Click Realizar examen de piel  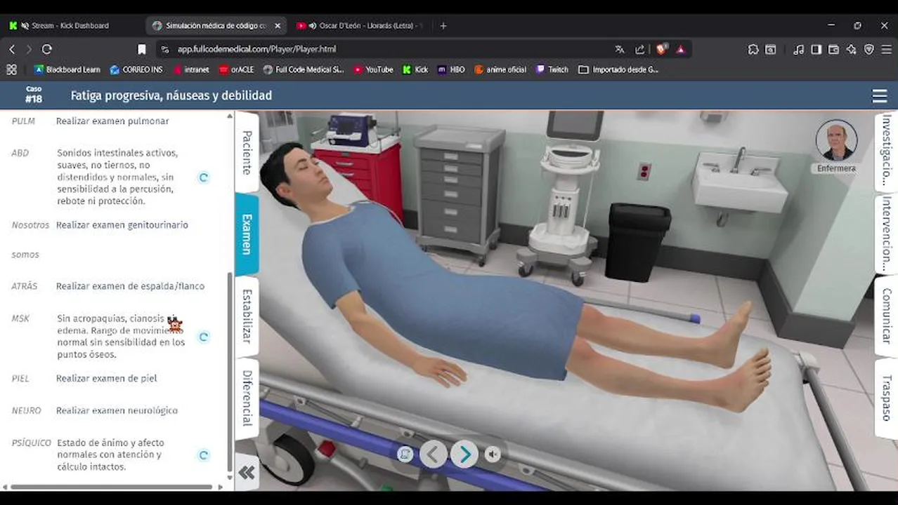tap(107, 379)
